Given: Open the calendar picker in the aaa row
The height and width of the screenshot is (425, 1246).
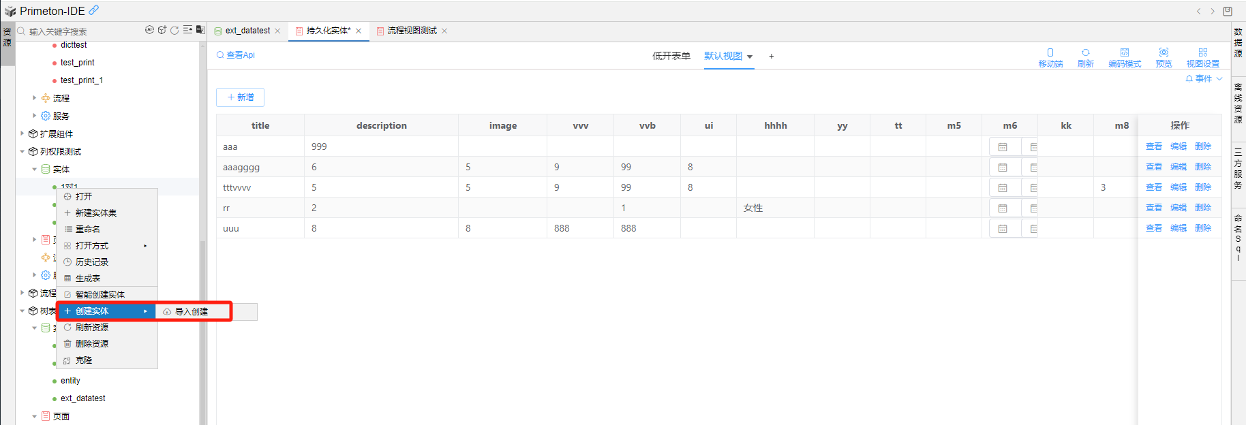Looking at the screenshot, I should click(1003, 147).
